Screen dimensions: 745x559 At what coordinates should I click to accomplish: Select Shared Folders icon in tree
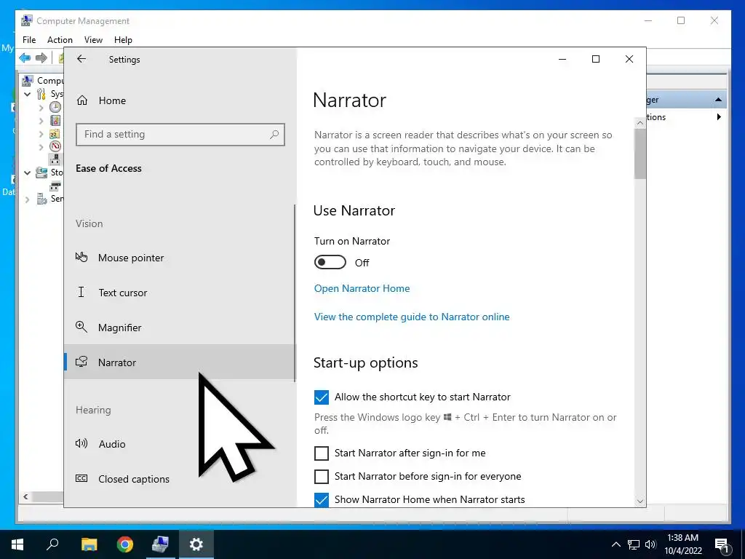point(55,134)
